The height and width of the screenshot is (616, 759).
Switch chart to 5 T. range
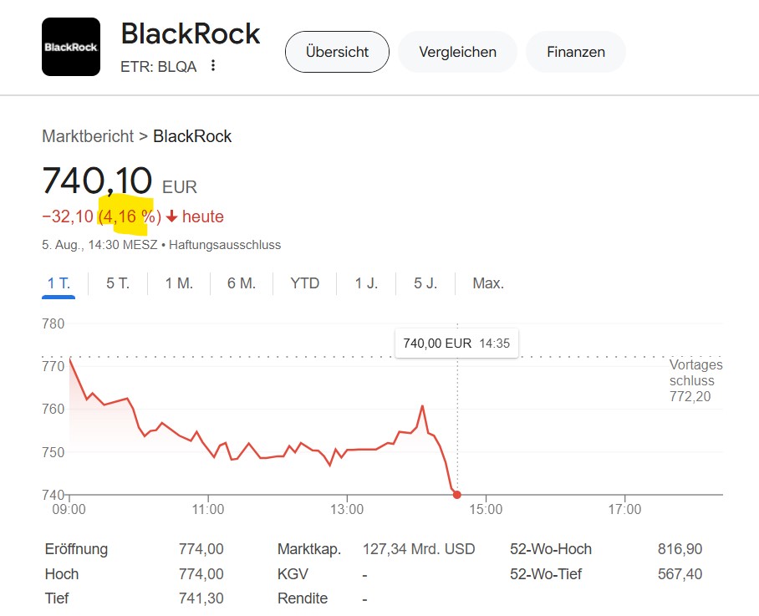coord(118,283)
